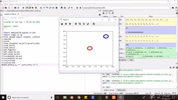Open the Run menu
Screen dimensions: 178x100
coord(24,4)
